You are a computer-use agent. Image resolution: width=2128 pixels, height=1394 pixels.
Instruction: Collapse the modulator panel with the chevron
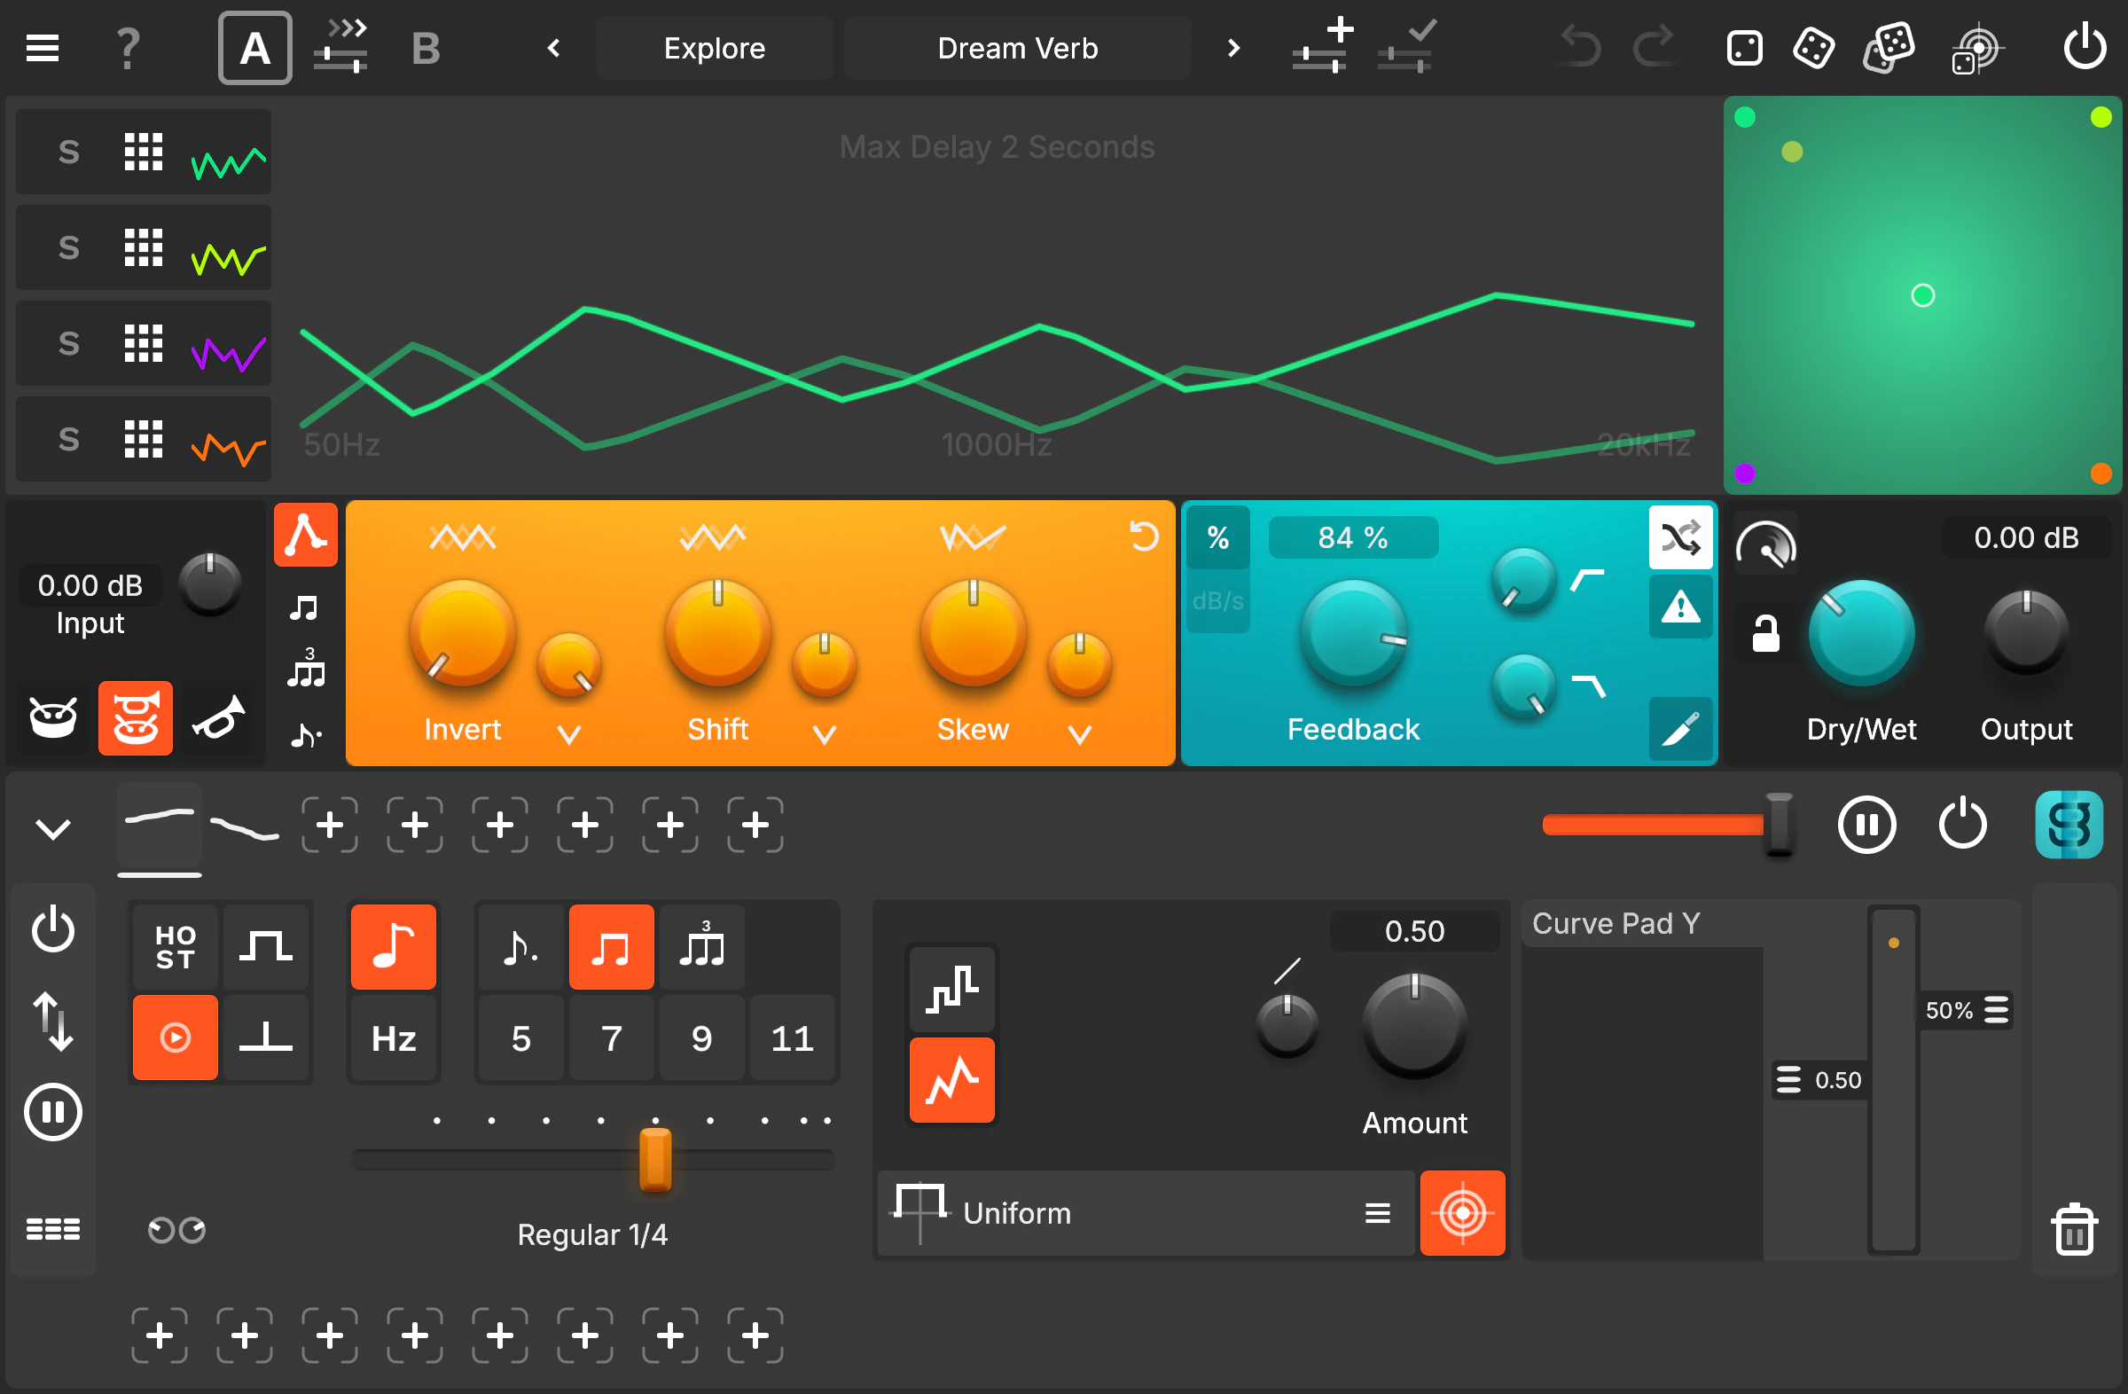[52, 829]
